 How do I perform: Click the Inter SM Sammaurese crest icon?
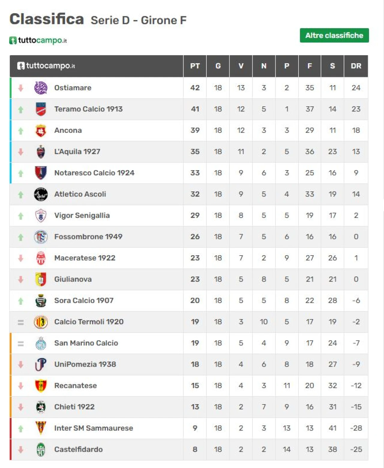(41, 428)
